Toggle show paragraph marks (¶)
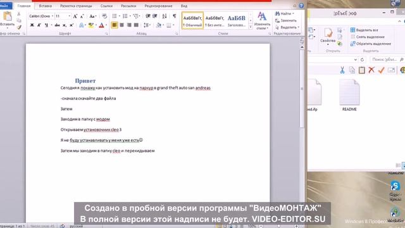405x228 pixels. pos(175,16)
